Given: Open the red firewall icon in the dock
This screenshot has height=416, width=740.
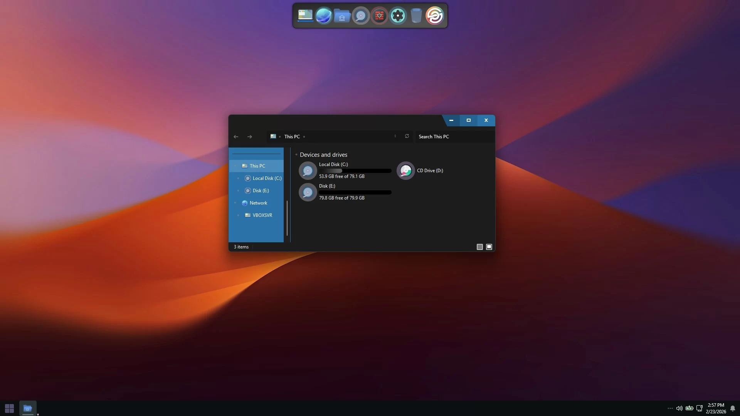Looking at the screenshot, I should (379, 16).
